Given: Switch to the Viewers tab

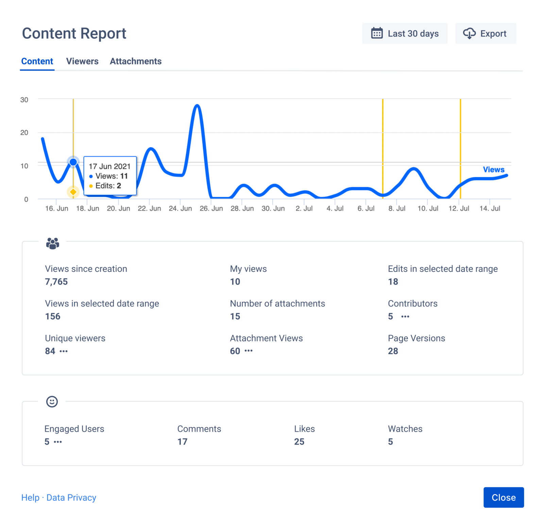Looking at the screenshot, I should (82, 61).
